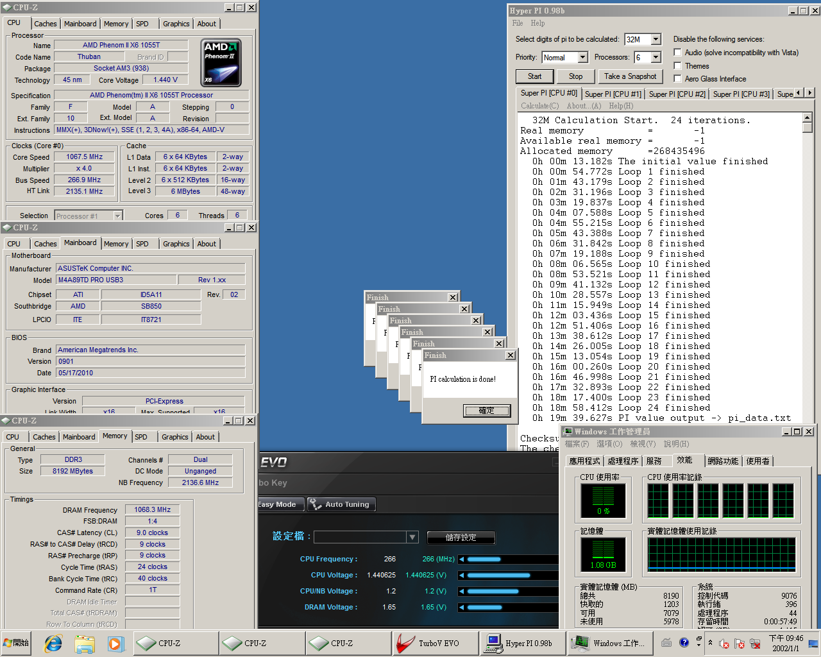Open Task Manager 說明(H) menu
The width and height of the screenshot is (821, 657).
coord(676,443)
